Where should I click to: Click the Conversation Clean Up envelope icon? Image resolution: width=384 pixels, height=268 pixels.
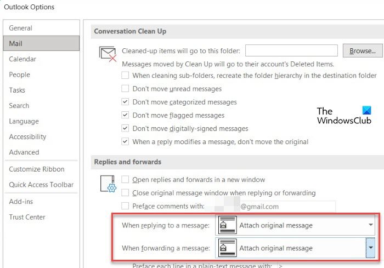tap(108, 54)
